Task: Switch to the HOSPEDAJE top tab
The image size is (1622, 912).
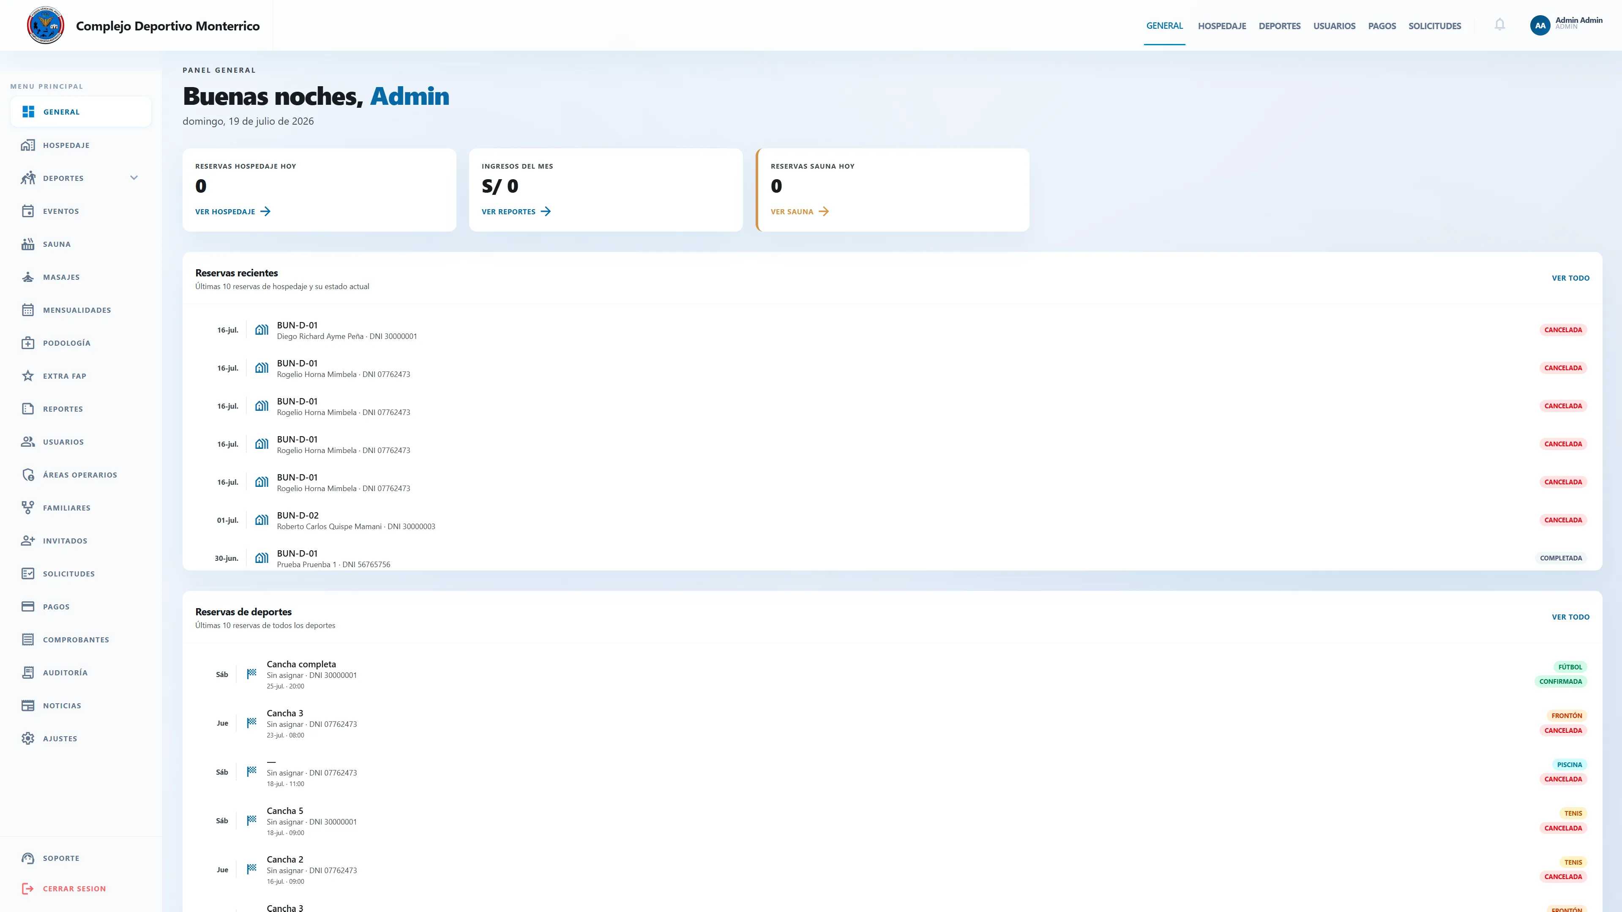Action: [x=1221, y=26]
